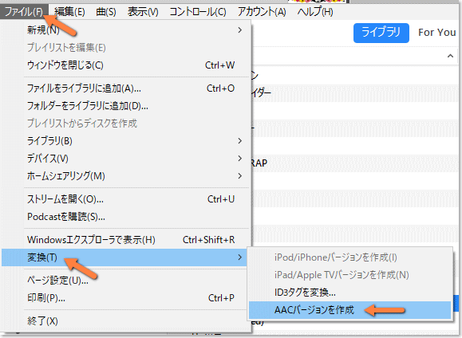Click the ライブラリ tab button

pyautogui.click(x=381, y=33)
